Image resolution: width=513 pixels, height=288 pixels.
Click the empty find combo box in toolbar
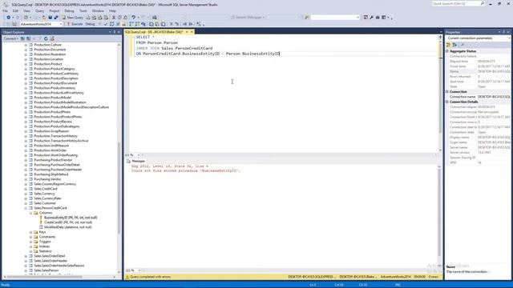coord(335,18)
